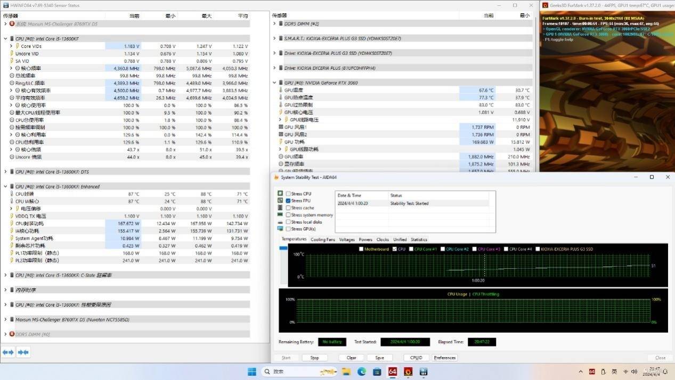675x380 pixels.
Task: Click the HWiNFO right navigation arrows icon
Action: (x=23, y=352)
